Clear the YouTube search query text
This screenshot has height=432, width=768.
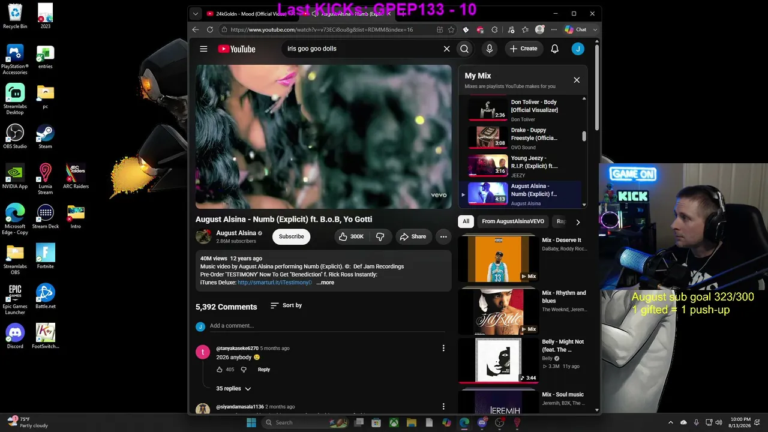[x=446, y=49]
